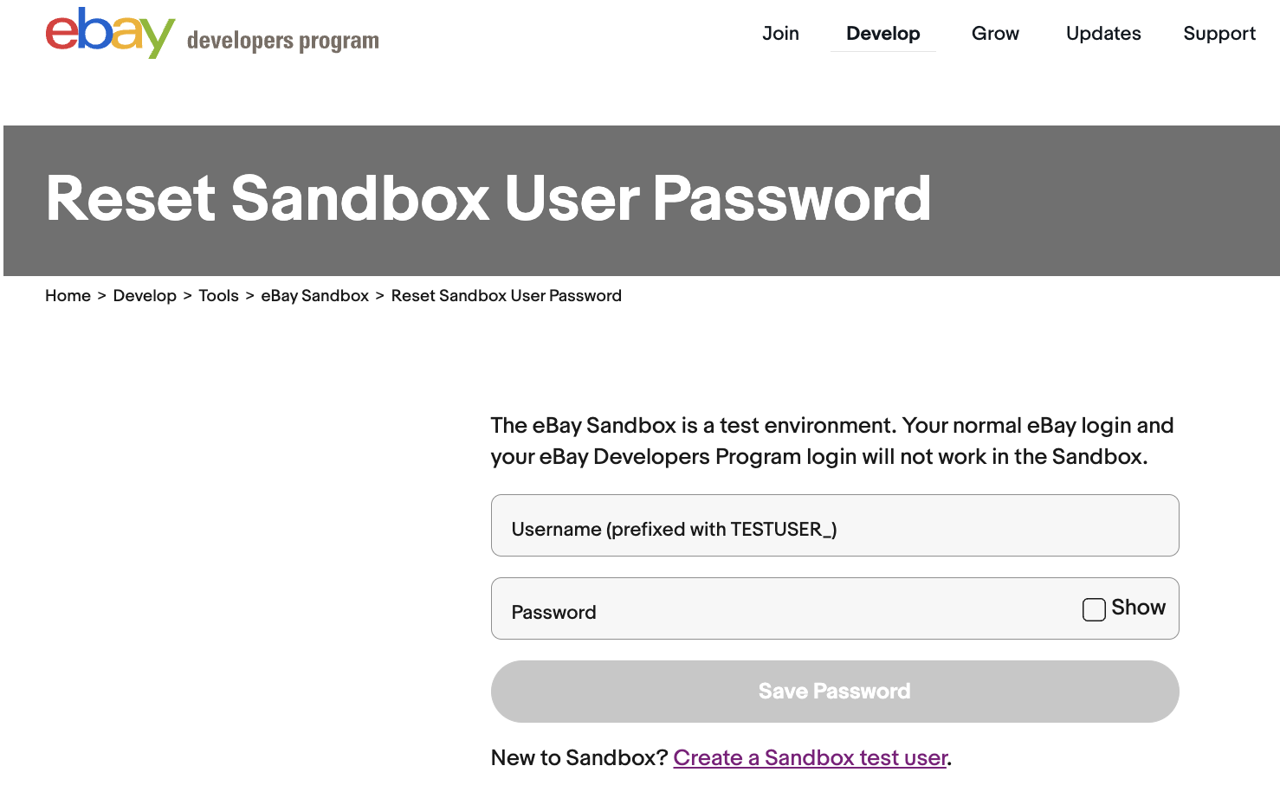Follow the Develop breadcrumb link
The image size is (1280, 798).
[145, 296]
